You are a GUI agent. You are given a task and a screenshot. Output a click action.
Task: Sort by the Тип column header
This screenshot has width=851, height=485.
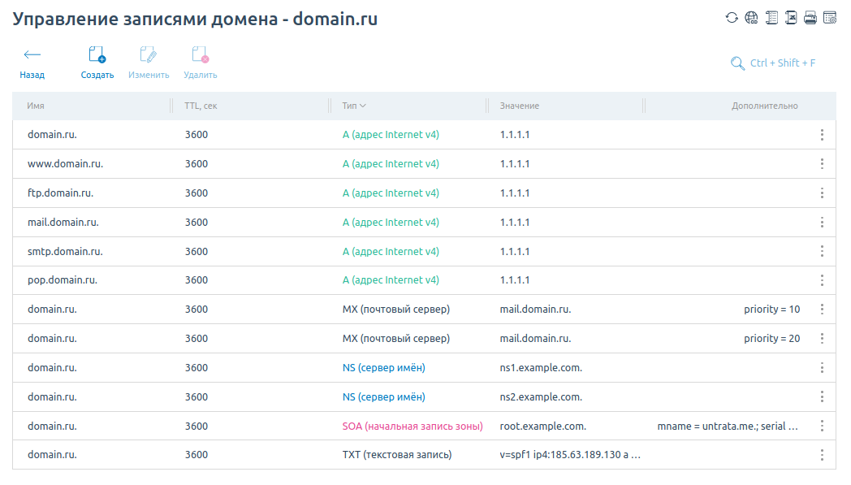(x=354, y=106)
